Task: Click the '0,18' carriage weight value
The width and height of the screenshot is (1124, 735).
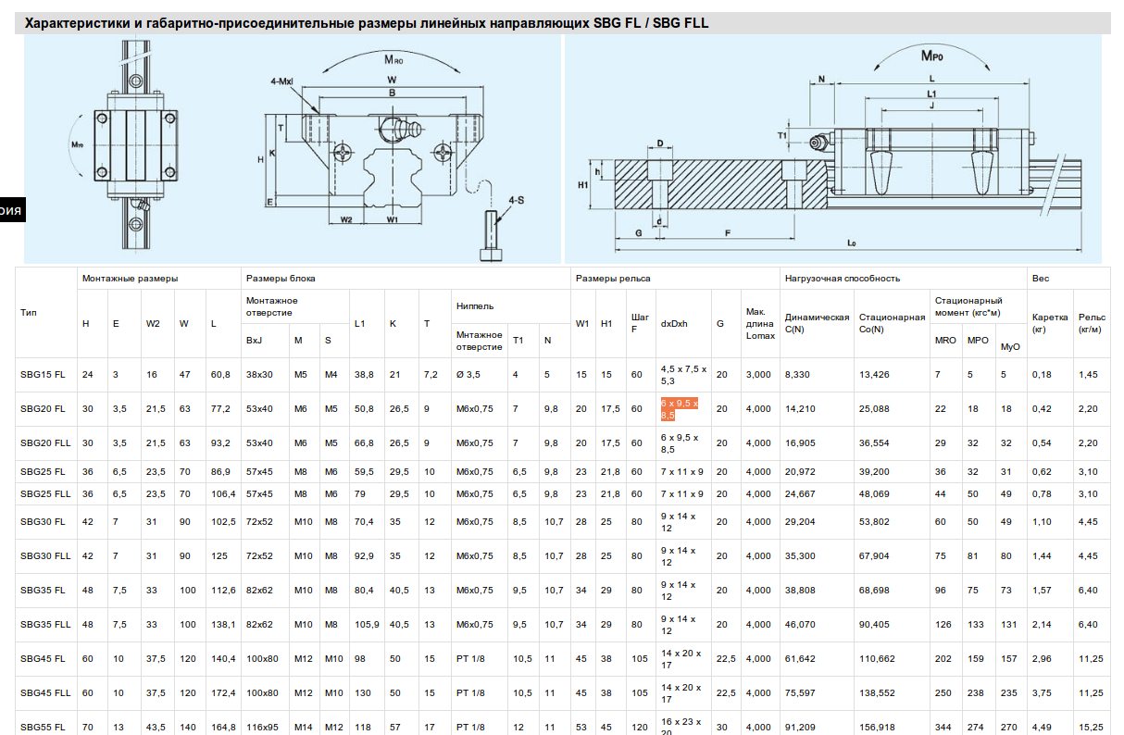Action: (x=1042, y=375)
